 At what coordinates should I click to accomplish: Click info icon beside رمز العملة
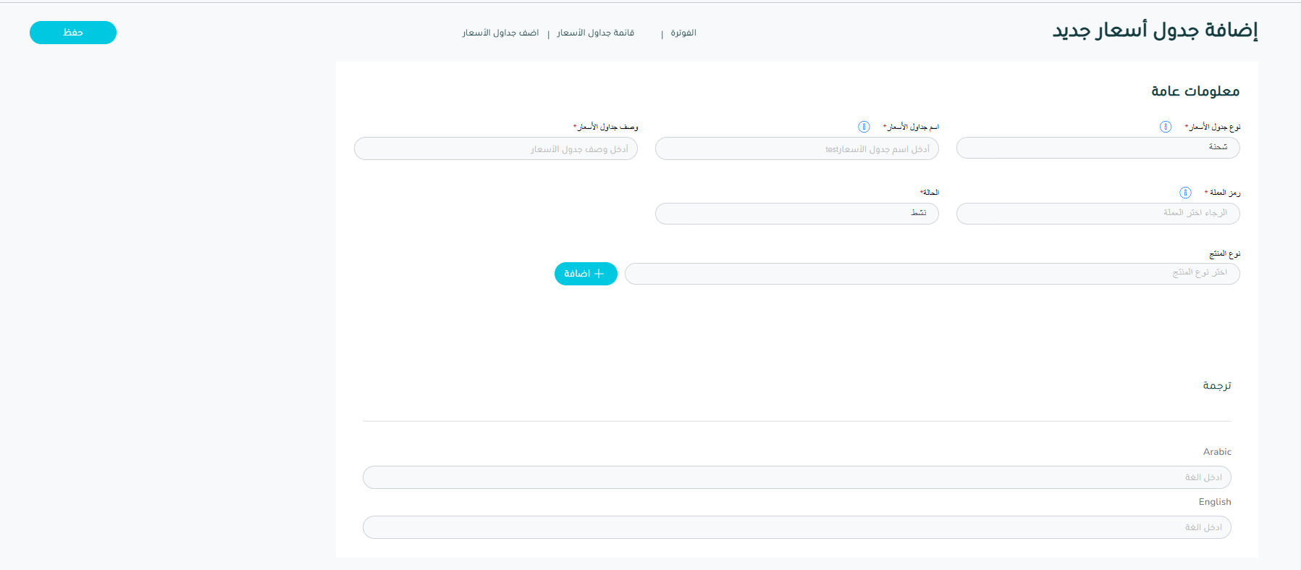tap(1185, 193)
